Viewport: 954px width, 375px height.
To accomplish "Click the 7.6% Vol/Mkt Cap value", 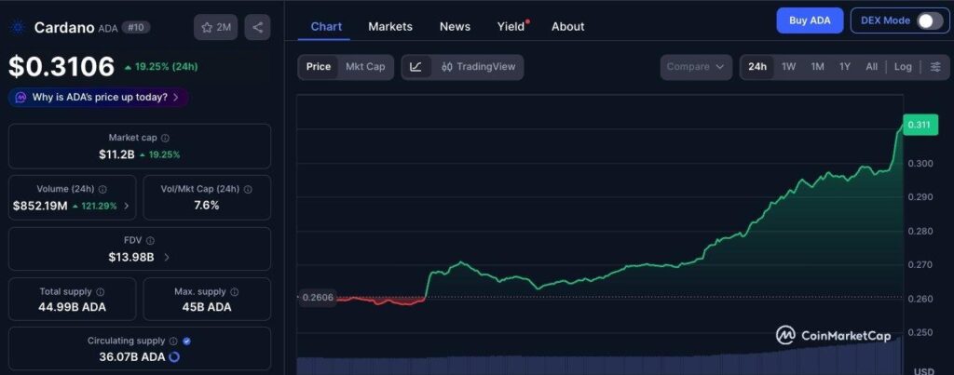I will pyautogui.click(x=206, y=206).
